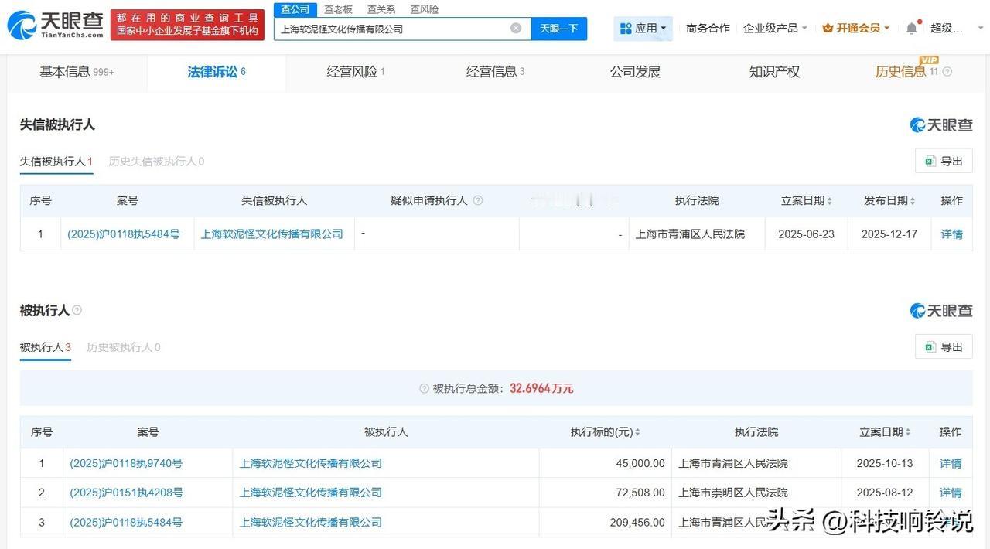This screenshot has width=990, height=549.
Task: Click the 2025-12-17 publish date cell
Action: [889, 234]
